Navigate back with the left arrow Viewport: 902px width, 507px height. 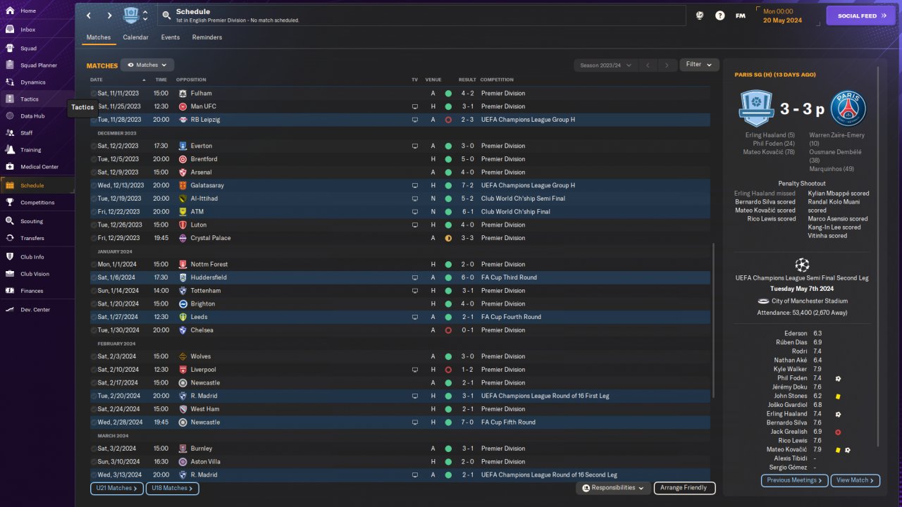[89, 15]
